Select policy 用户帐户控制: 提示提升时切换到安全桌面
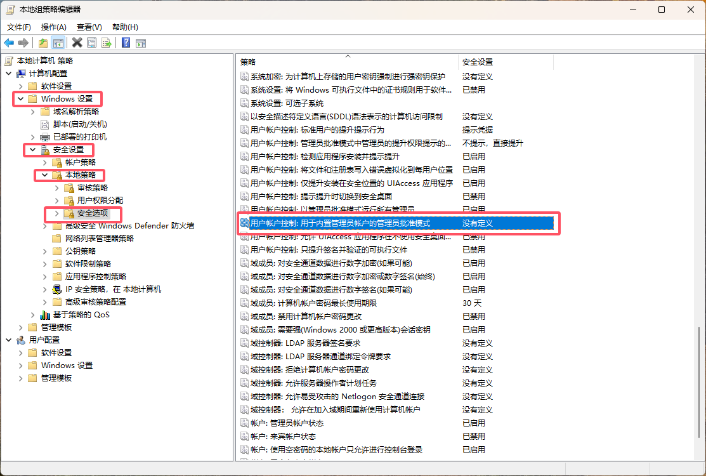Image resolution: width=706 pixels, height=476 pixels. pos(321,196)
